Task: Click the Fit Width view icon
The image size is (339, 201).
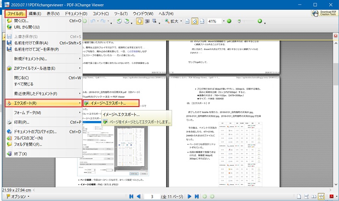Action: tap(202, 21)
